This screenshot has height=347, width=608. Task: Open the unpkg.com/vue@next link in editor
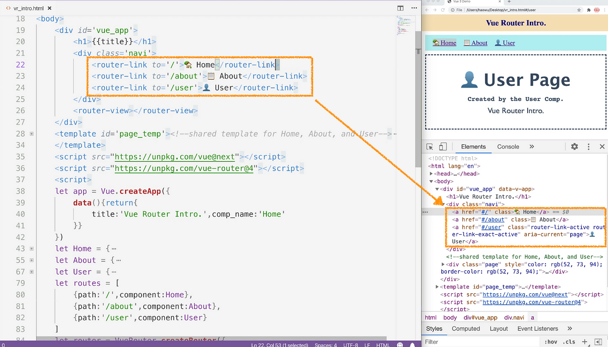click(x=175, y=157)
